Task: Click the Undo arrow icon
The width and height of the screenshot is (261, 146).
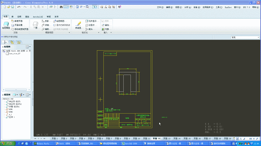Action: click(x=19, y=7)
